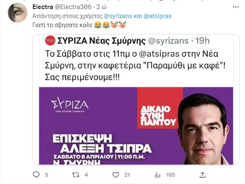Screen dimensions: 245x184
Task: Open Electra's profile avatar picture
Action: (18, 13)
